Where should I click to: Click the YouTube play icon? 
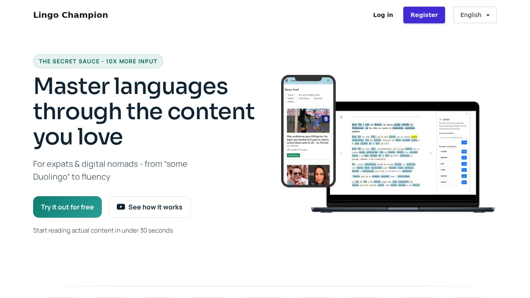click(121, 207)
